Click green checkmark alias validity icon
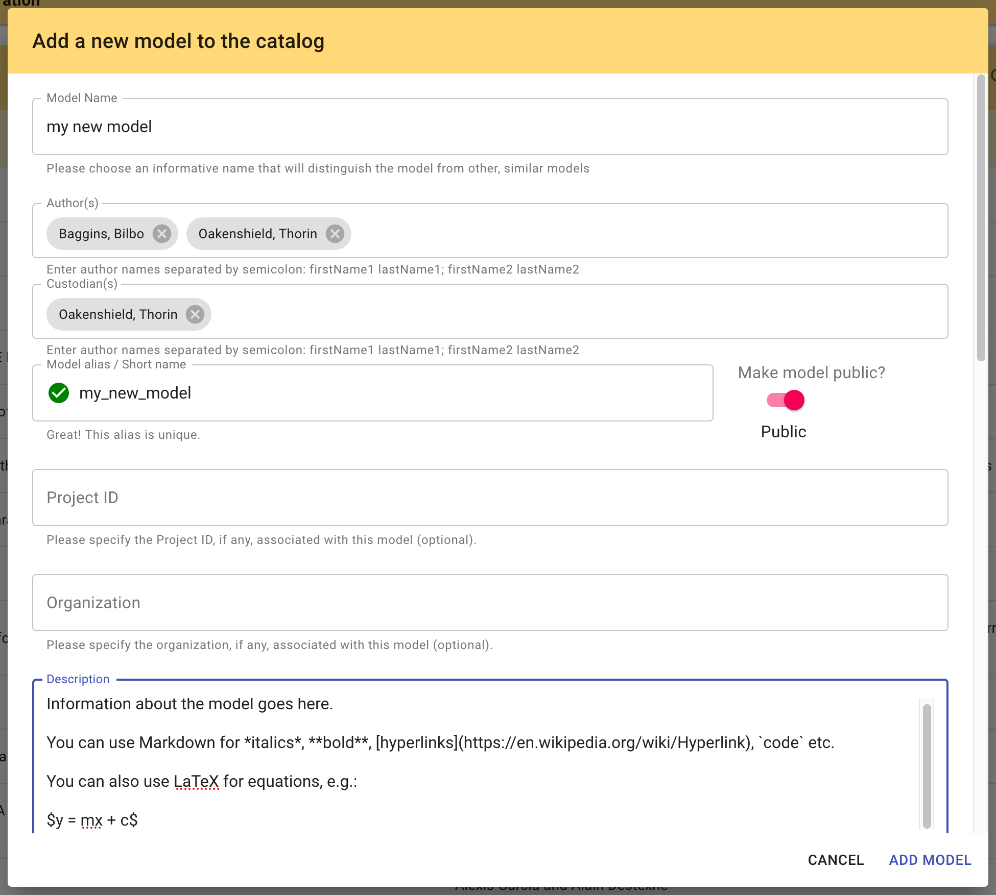The height and width of the screenshot is (895, 996). [x=59, y=393]
